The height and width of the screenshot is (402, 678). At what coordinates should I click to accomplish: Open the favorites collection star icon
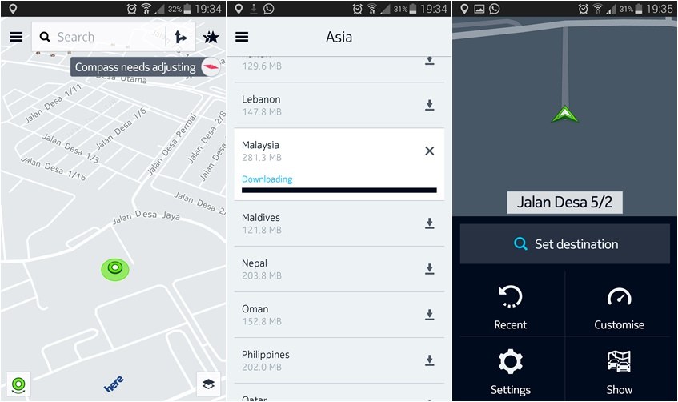coord(211,37)
